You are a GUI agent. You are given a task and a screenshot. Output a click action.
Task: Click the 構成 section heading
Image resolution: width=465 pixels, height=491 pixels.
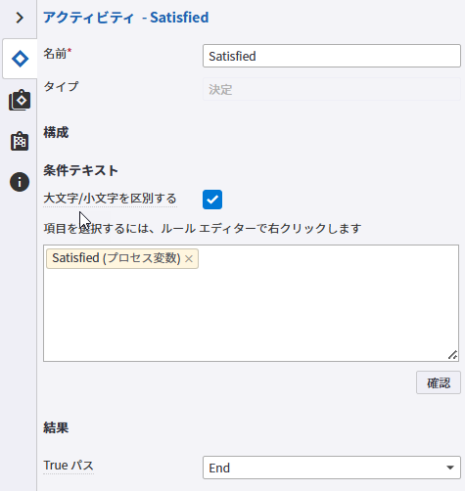[x=56, y=133]
